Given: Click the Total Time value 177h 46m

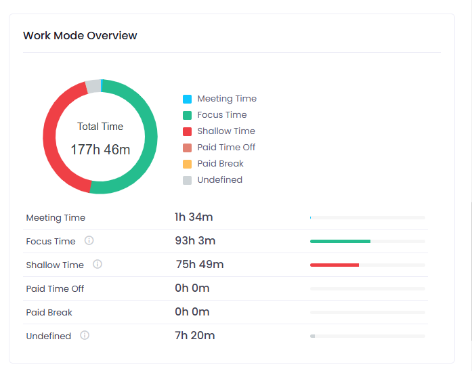Looking at the screenshot, I should 100,150.
